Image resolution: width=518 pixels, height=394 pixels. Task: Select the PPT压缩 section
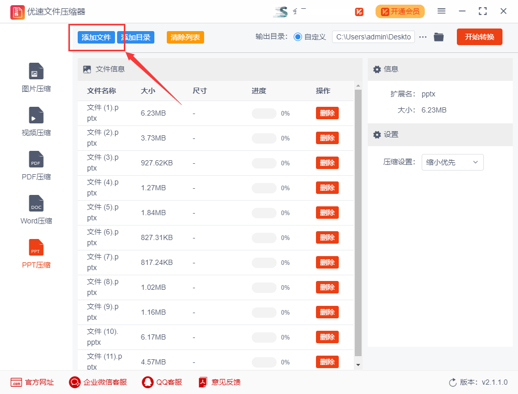click(x=36, y=254)
